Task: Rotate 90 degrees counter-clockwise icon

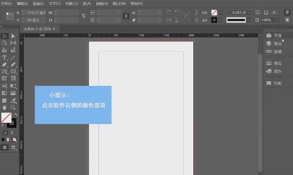Action: pyautogui.click(x=177, y=12)
